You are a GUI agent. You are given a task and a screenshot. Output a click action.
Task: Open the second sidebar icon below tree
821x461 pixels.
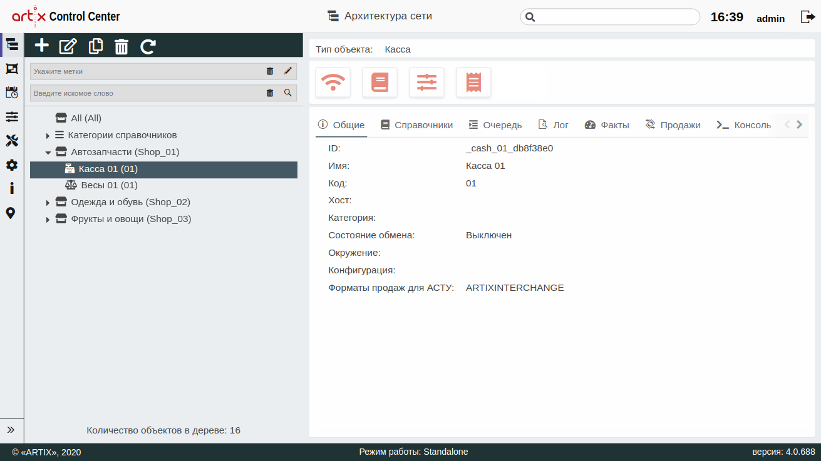(x=12, y=69)
